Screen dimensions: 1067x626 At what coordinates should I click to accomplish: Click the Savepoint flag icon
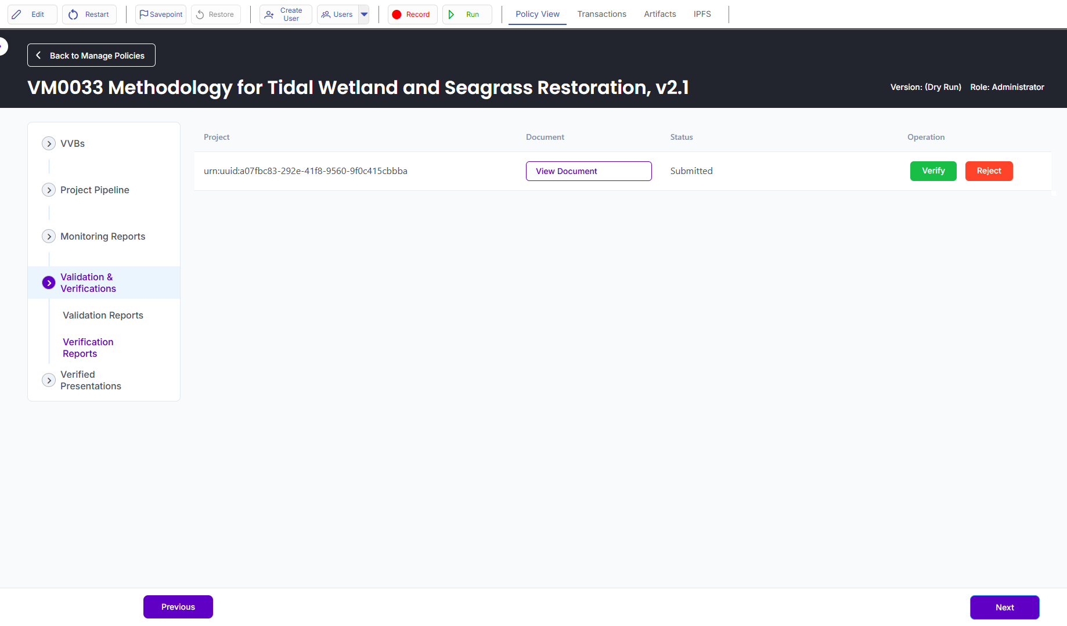coord(143,15)
